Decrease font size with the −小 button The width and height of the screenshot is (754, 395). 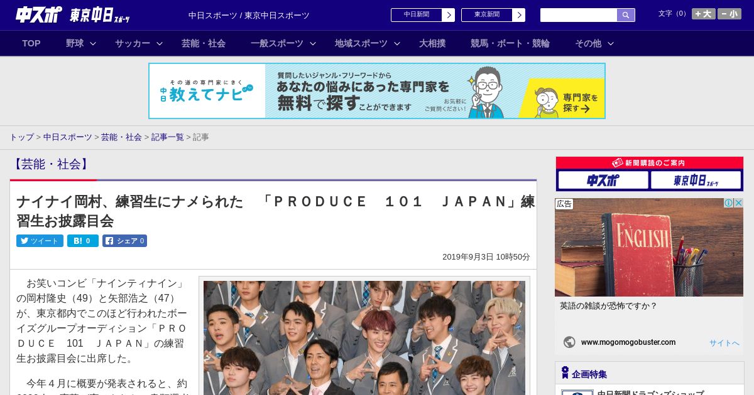[x=729, y=14]
